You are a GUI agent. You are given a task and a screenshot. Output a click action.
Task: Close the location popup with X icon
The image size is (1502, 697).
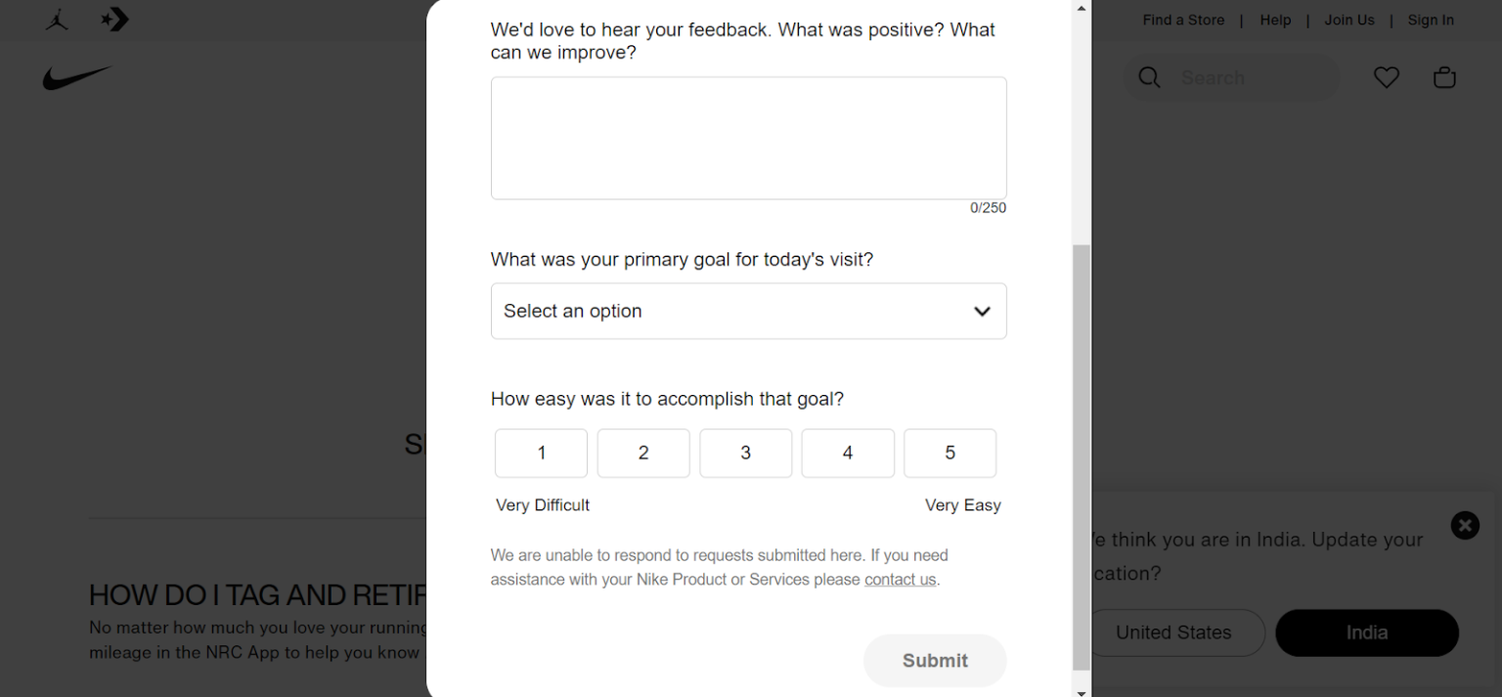point(1465,526)
